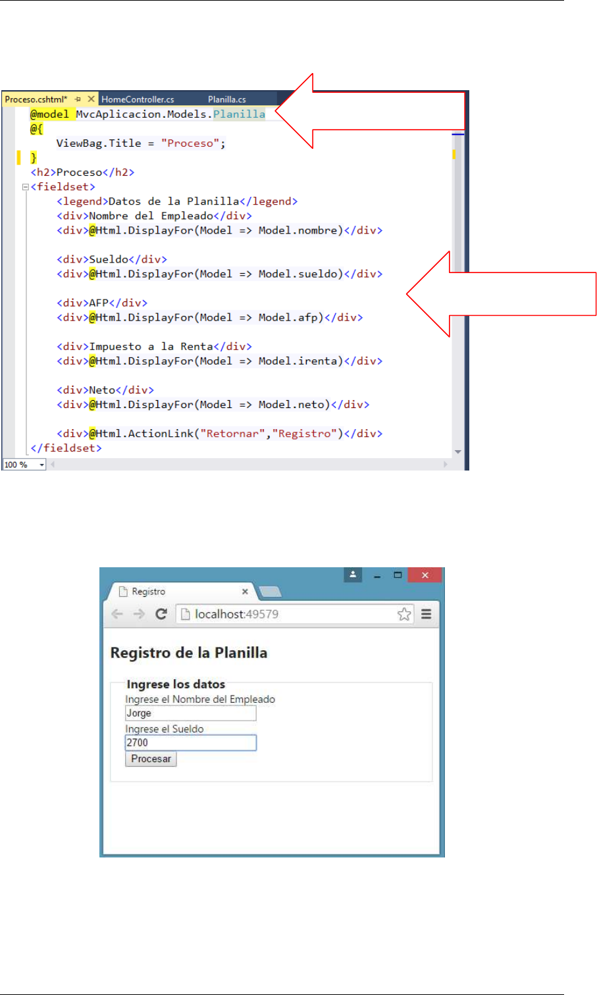Click the legend Datos de la Planilla line
Screen dimensions: 597x995
tap(177, 201)
